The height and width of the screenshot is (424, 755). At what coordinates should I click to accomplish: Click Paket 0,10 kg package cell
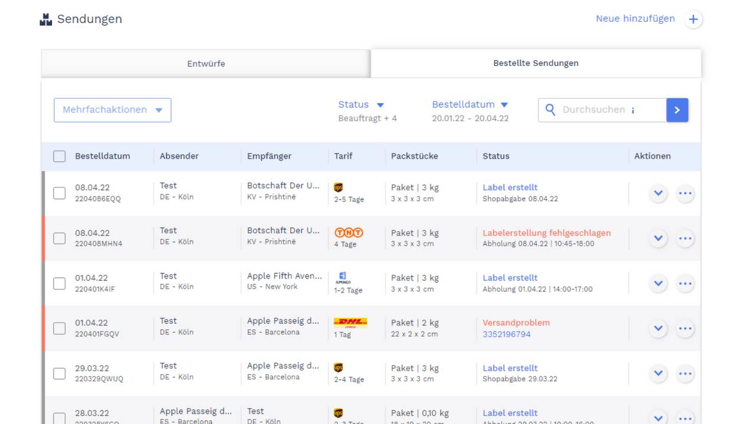tap(420, 417)
